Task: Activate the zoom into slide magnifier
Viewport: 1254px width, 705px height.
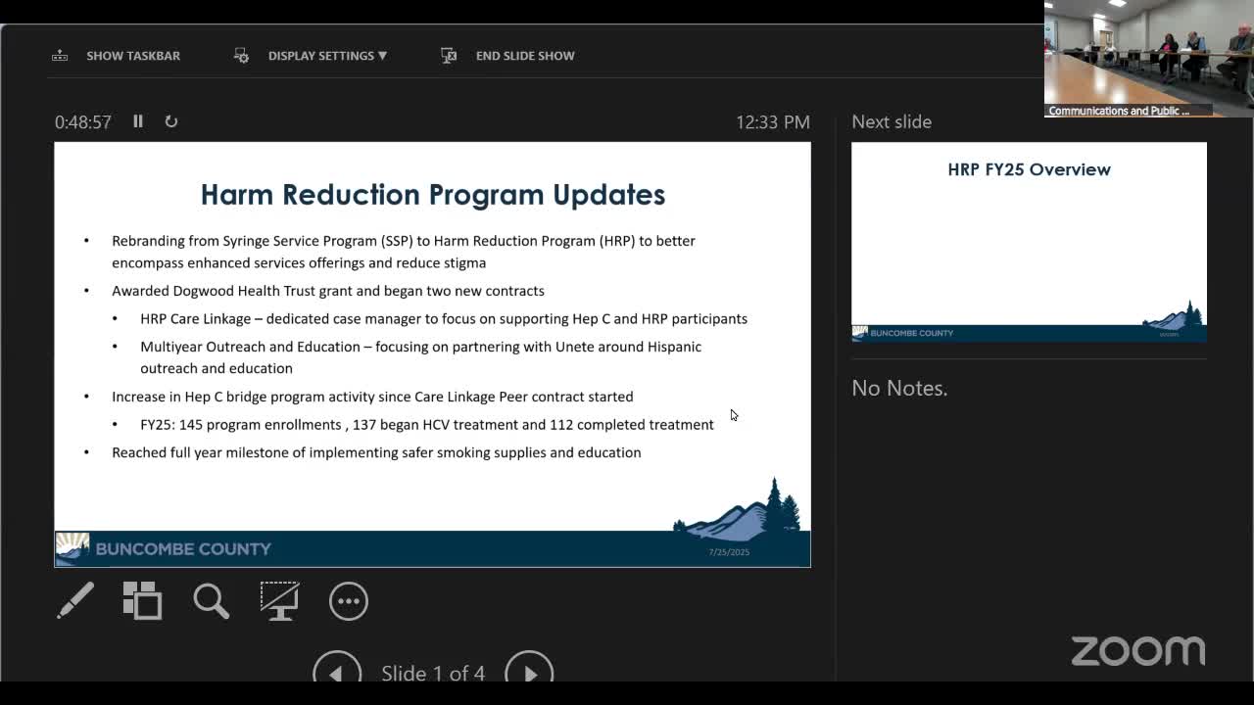Action: pyautogui.click(x=211, y=600)
